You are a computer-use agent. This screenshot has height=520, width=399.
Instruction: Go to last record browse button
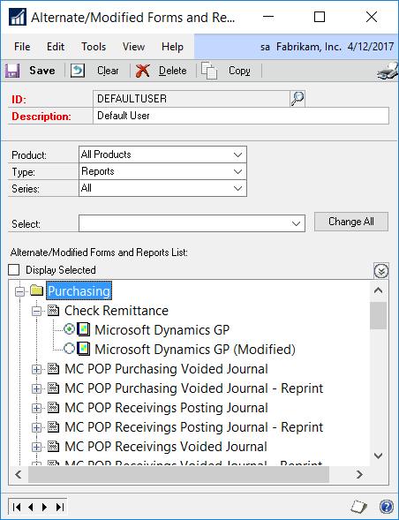click(60, 507)
